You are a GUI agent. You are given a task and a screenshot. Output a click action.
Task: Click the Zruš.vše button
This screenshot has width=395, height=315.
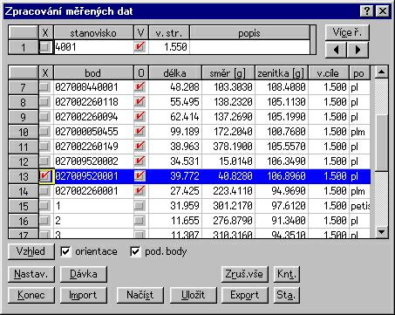244,274
